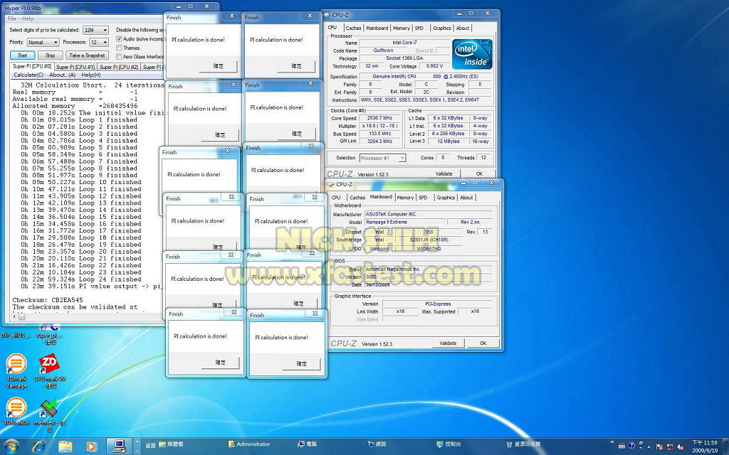Viewport: 729px width, 455px height.
Task: Open Windows Explorer folder on taskbar
Action: 65,445
